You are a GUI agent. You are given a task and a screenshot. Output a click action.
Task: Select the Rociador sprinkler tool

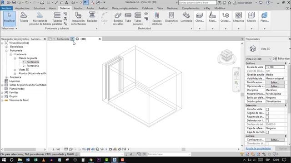92,17
